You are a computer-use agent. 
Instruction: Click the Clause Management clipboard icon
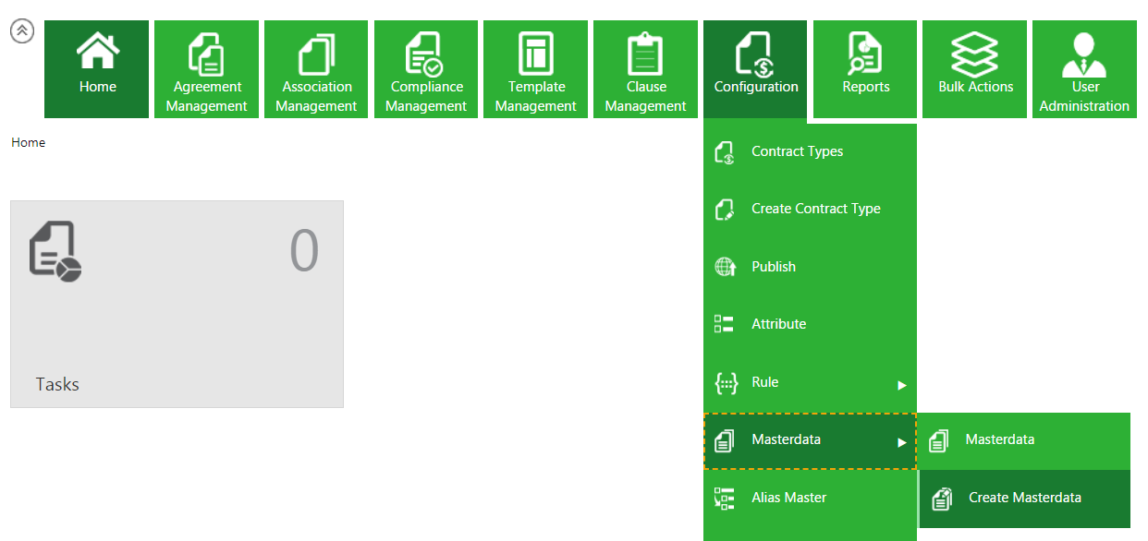click(x=645, y=55)
